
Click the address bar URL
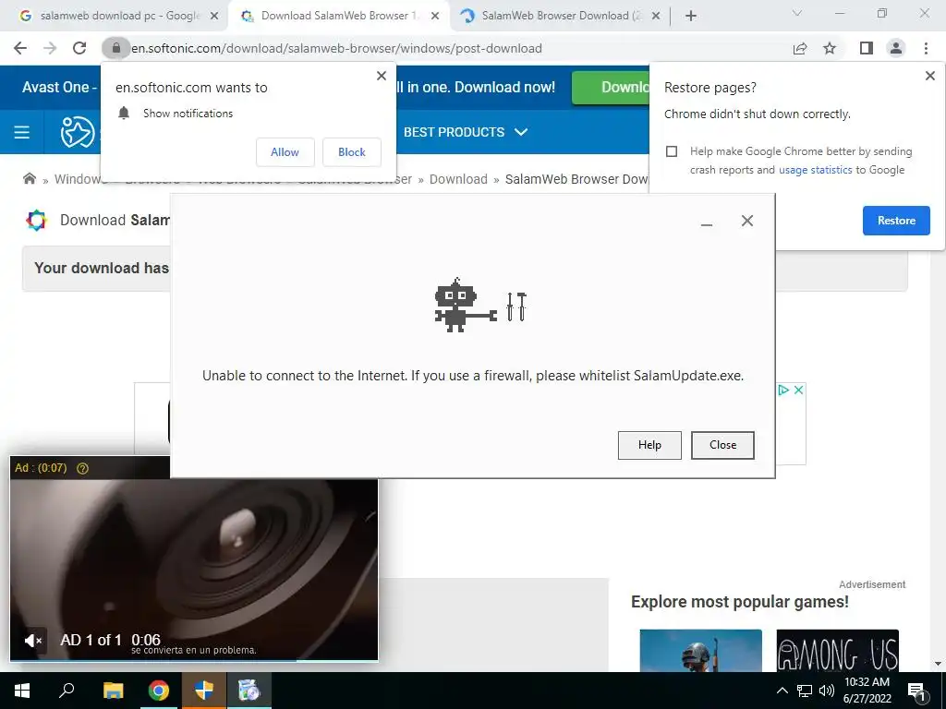click(x=336, y=48)
